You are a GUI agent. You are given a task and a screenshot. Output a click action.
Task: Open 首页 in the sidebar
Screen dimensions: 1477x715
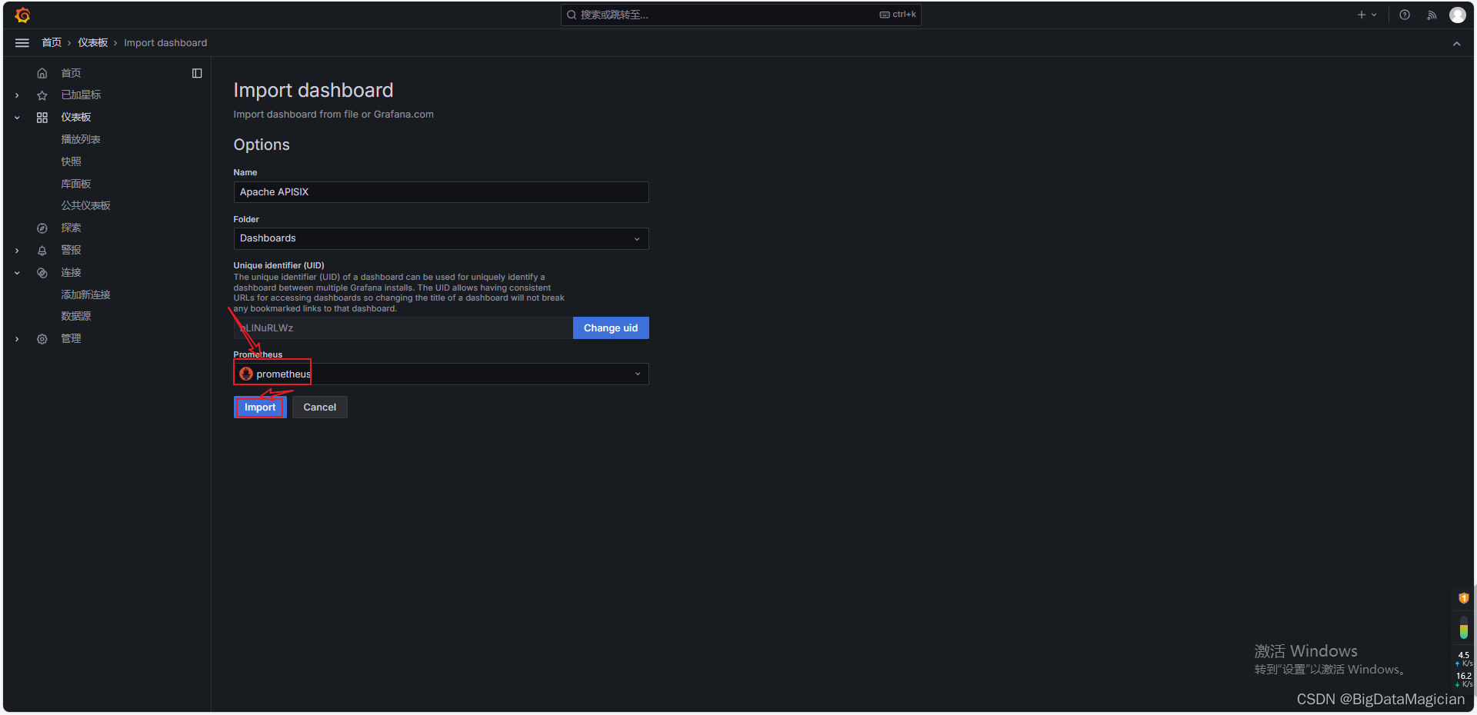[x=71, y=73]
